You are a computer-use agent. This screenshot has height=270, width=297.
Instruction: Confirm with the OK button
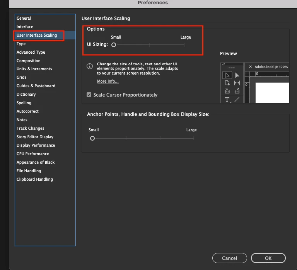coord(268,258)
